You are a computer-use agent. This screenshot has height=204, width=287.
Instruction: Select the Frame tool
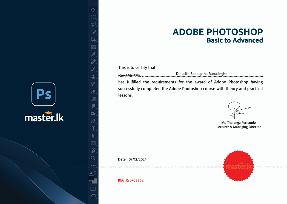pyautogui.click(x=93, y=47)
